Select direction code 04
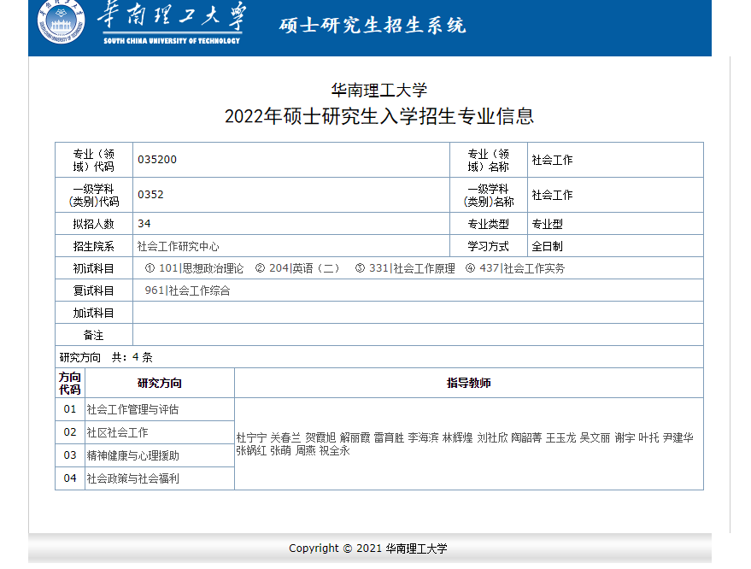The height and width of the screenshot is (569, 751). coord(70,478)
